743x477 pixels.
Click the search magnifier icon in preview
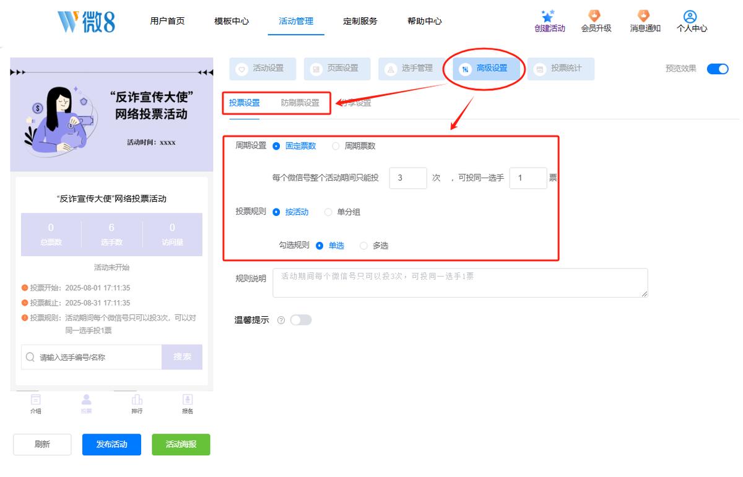tap(30, 357)
